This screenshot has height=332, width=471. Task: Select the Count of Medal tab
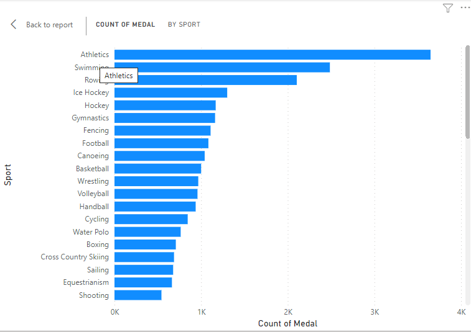125,25
